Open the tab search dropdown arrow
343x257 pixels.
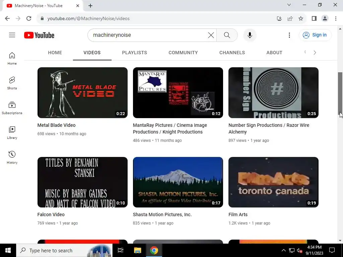coord(289,5)
